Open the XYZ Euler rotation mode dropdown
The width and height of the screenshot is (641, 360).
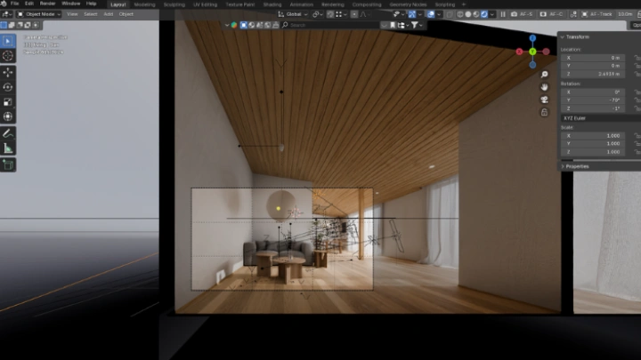(601, 118)
